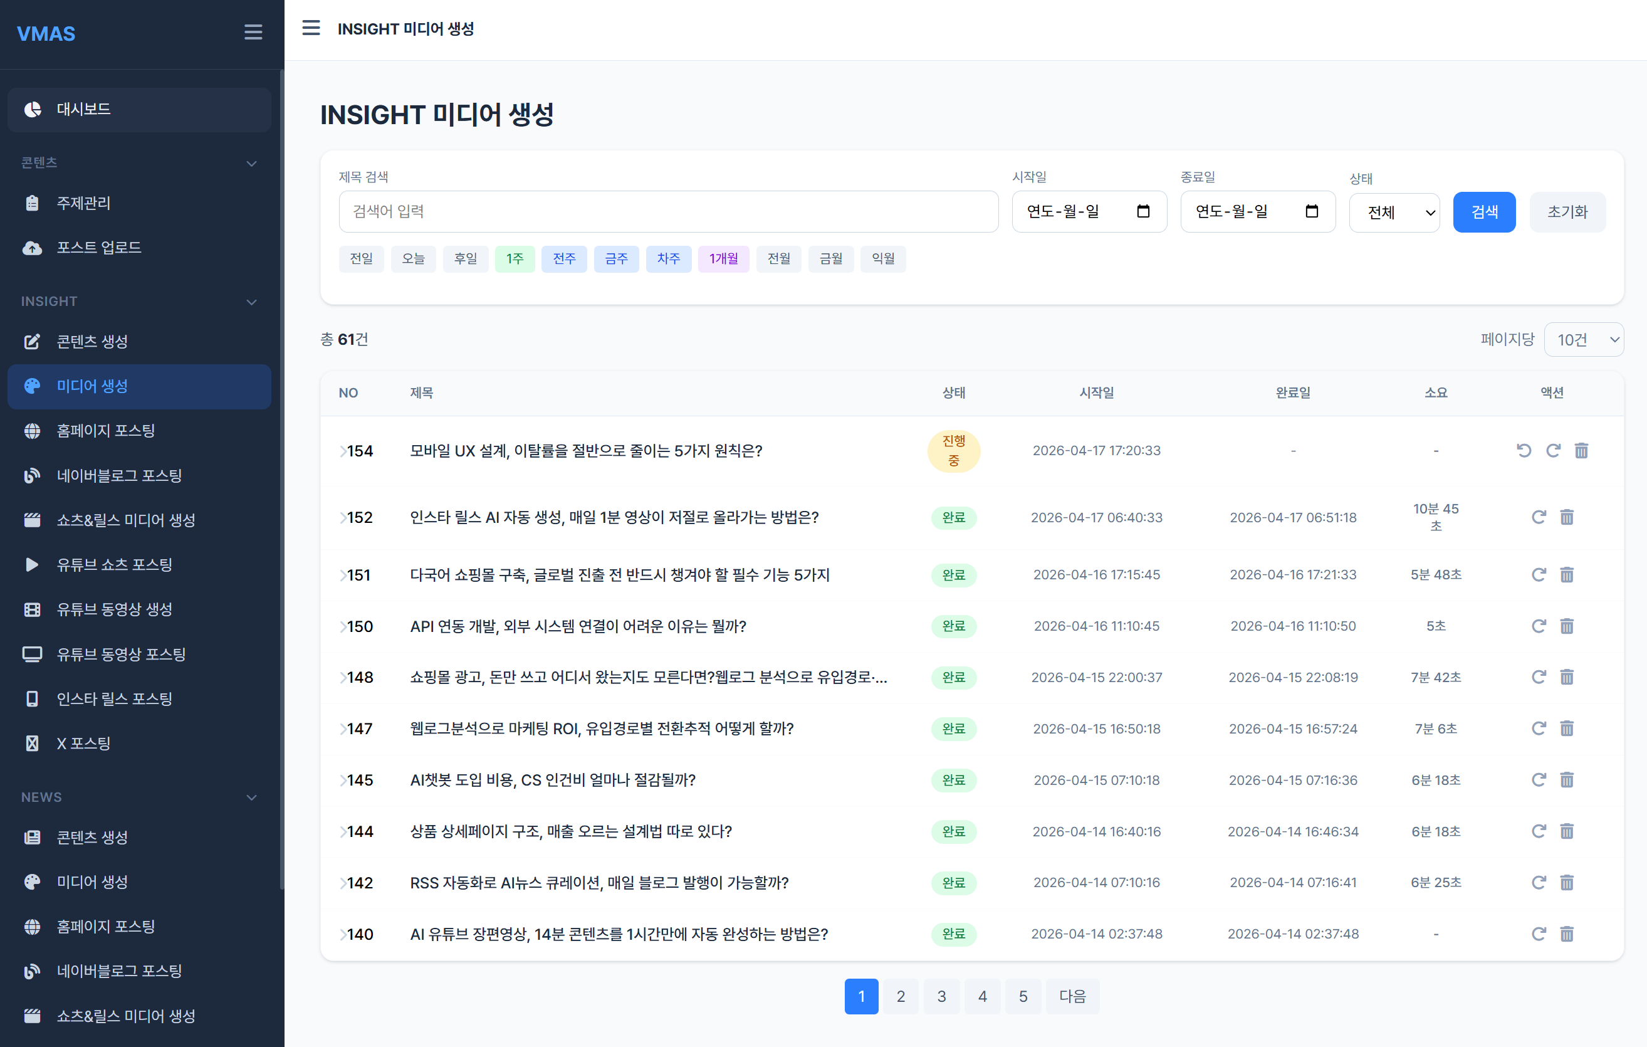Open the calendar picker in 시작일 field
Image resolution: width=1647 pixels, height=1047 pixels.
coord(1143,211)
